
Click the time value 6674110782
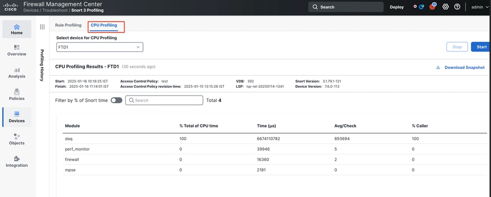pos(268,139)
